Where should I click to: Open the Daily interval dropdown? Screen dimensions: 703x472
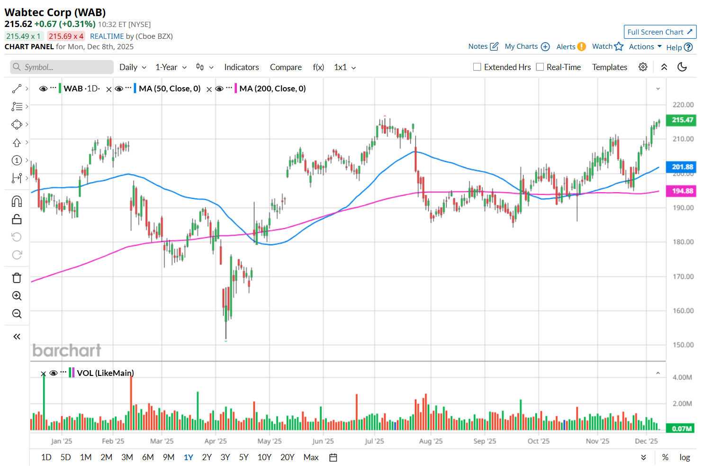tap(133, 67)
